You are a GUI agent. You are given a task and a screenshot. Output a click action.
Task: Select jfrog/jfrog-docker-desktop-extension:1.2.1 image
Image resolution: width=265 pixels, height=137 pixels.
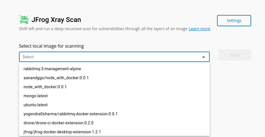coord(114,132)
